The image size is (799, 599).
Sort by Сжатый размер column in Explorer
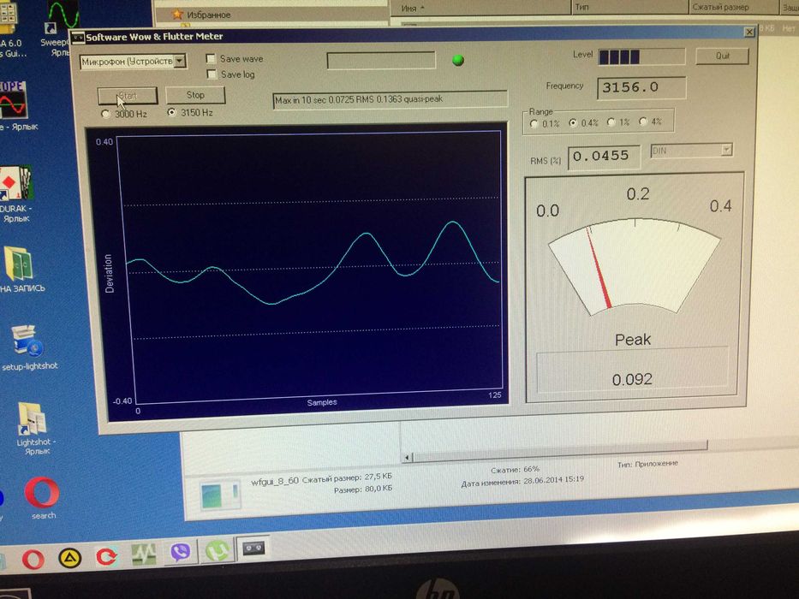733,7
